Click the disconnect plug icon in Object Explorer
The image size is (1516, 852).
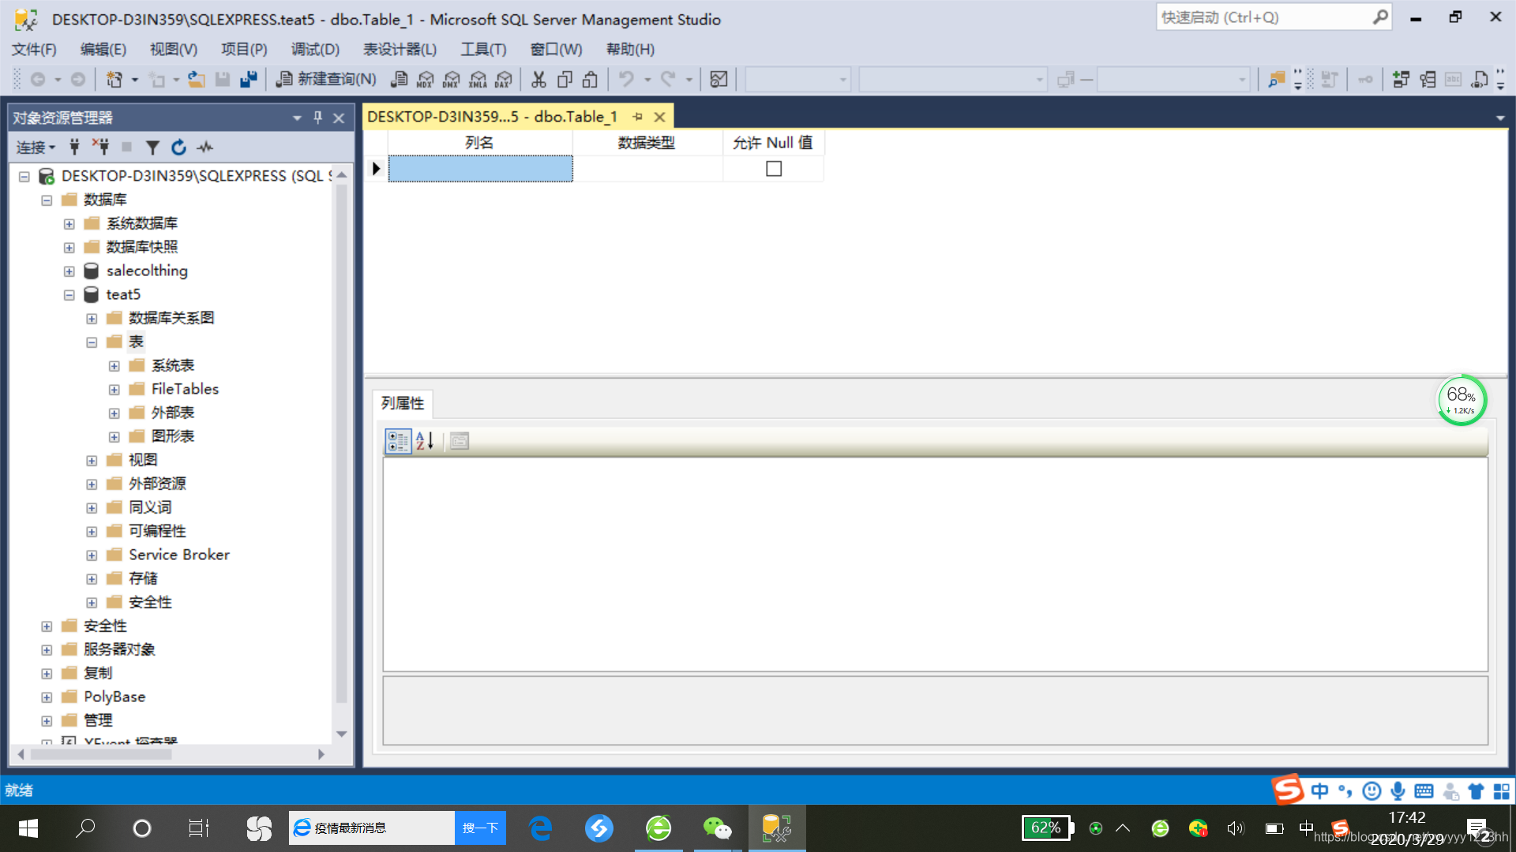pyautogui.click(x=100, y=148)
